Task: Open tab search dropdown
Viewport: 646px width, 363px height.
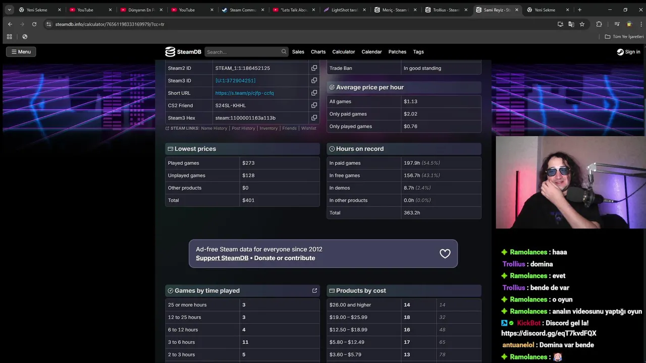Action: click(9, 10)
